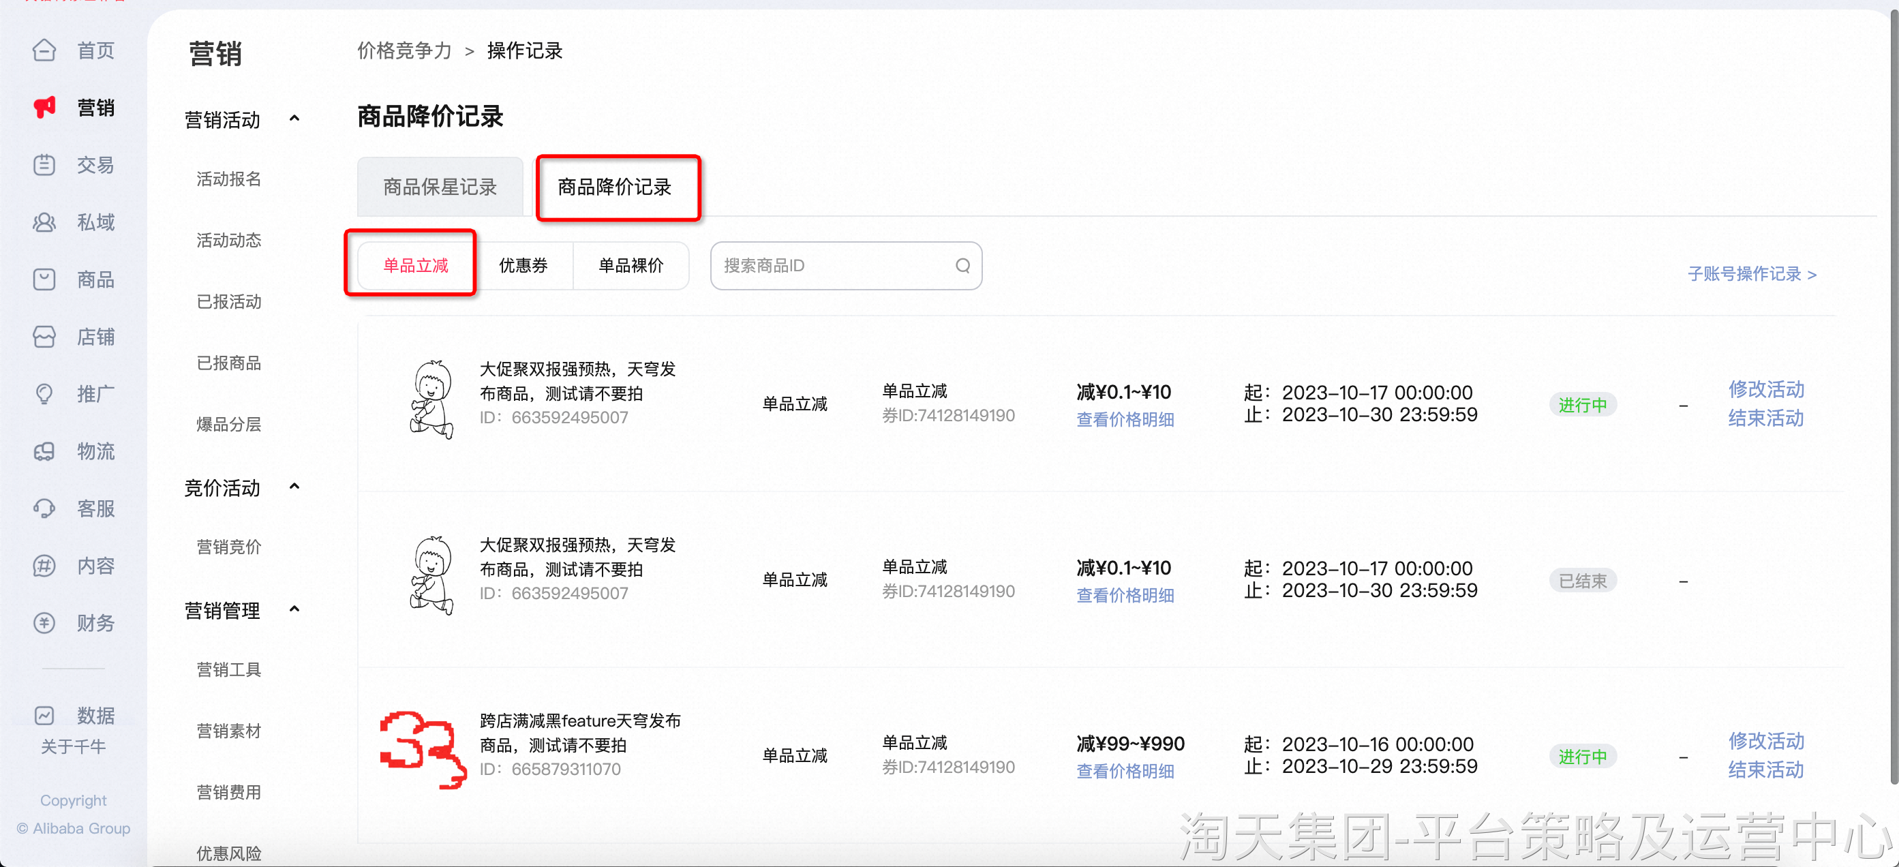
Task: Open the 交易 clipboard icon
Action: click(x=44, y=164)
